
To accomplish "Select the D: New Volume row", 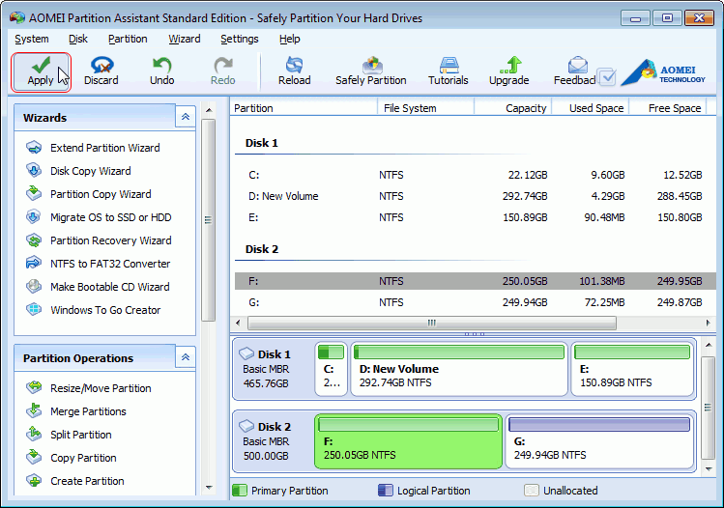I will click(476, 196).
